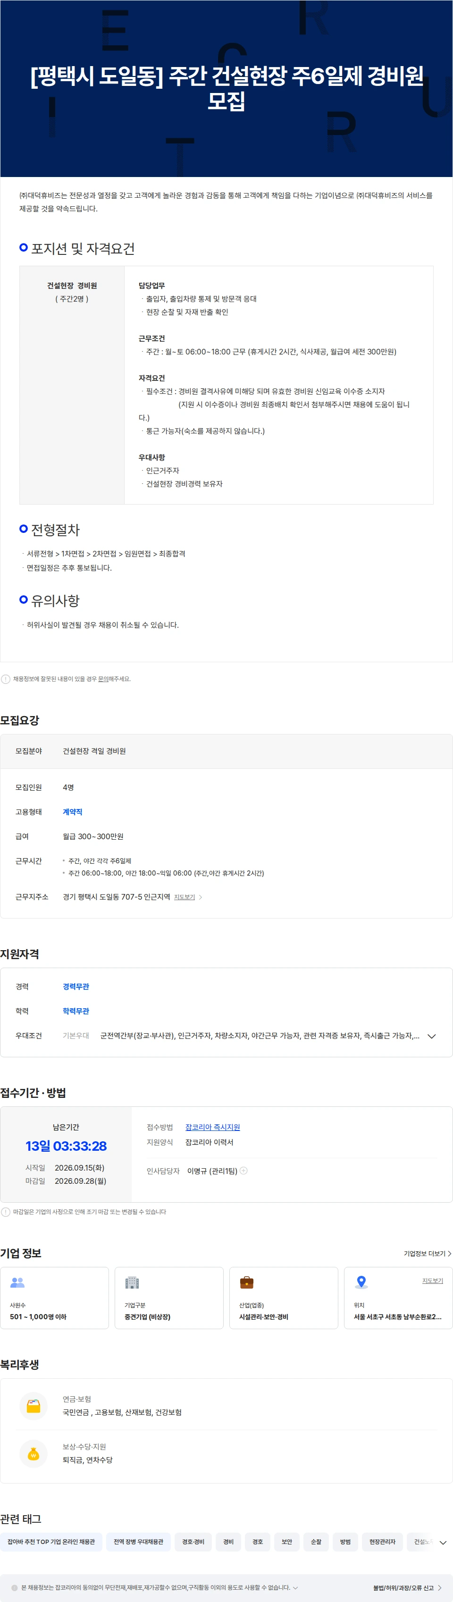This screenshot has height=1602, width=453.
Task: Select the 순찰 tag
Action: point(316,1542)
